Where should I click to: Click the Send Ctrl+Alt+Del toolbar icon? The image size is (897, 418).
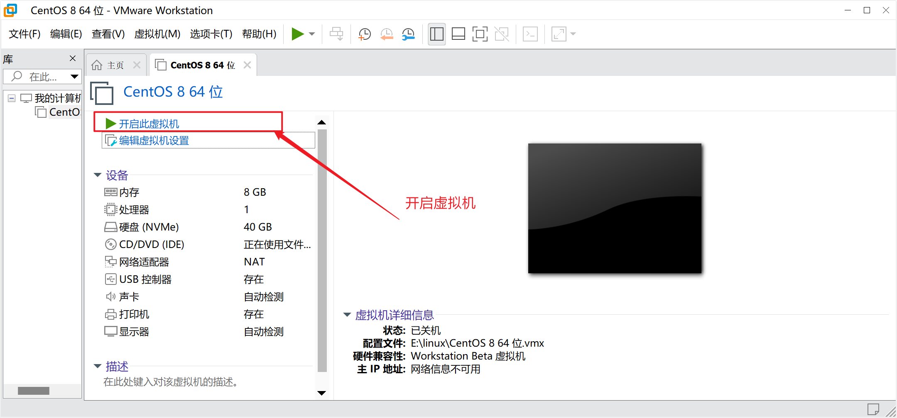pos(336,34)
